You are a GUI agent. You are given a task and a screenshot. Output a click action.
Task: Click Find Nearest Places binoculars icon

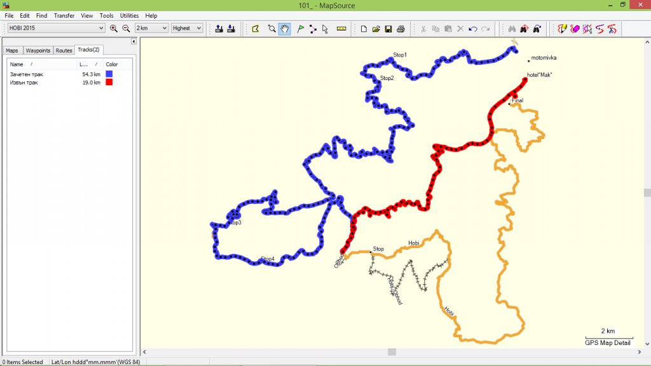click(x=524, y=29)
